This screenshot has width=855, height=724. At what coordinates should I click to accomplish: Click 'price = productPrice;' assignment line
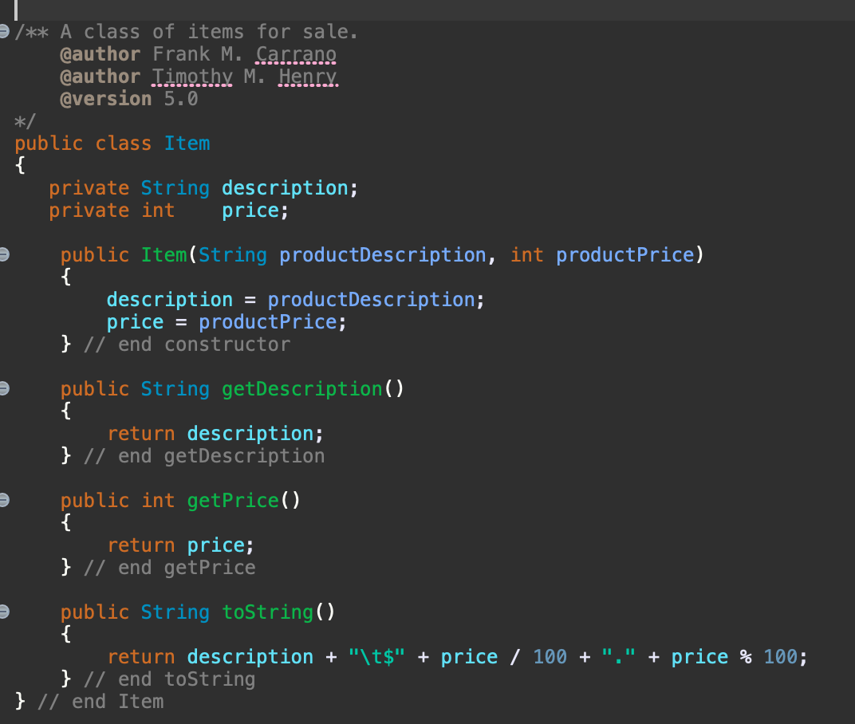(227, 322)
